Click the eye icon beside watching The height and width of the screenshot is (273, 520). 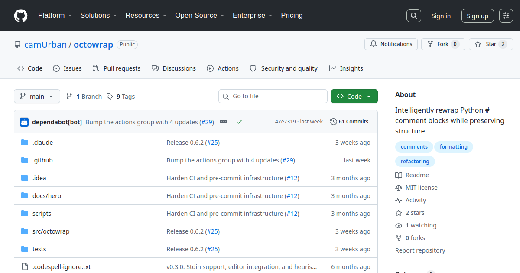399,226
